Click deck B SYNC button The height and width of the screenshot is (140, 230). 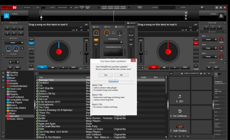(x=185, y=67)
